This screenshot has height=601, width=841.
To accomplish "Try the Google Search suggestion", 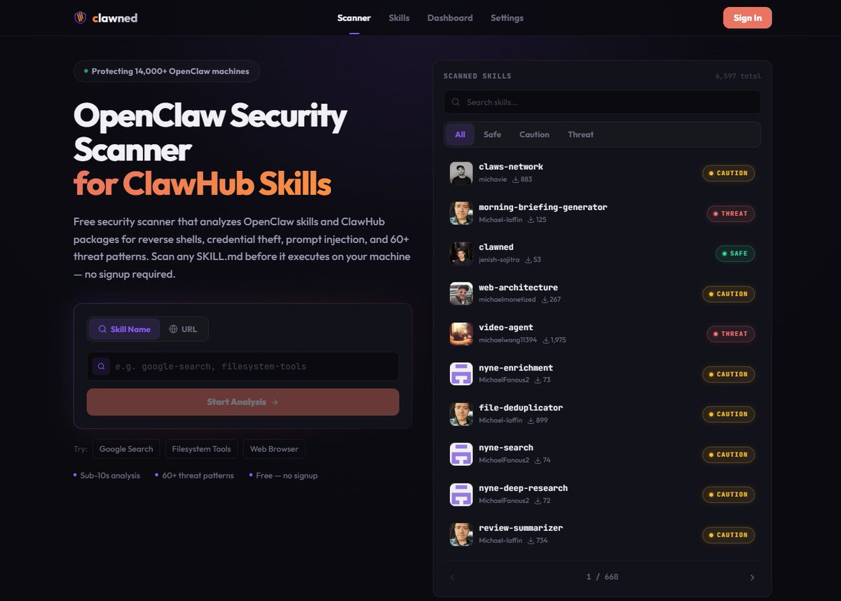I will 126,449.
